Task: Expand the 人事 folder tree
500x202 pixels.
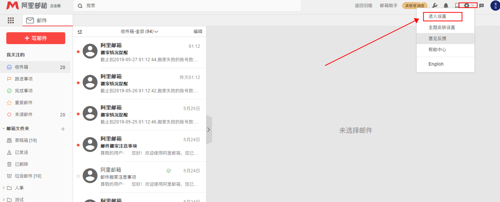Action: pyautogui.click(x=4, y=188)
